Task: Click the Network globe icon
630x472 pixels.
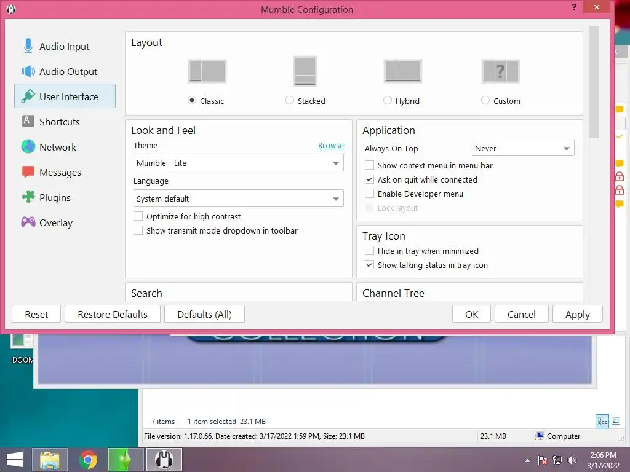Action: (x=28, y=146)
